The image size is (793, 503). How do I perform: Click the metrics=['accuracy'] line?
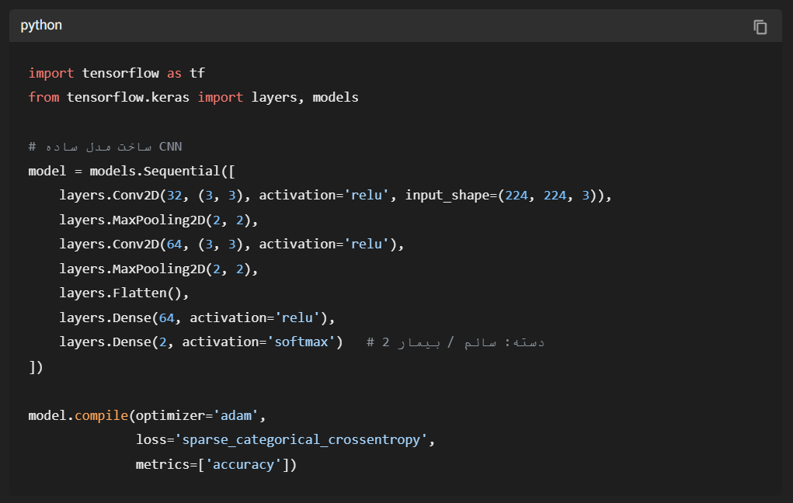click(x=216, y=465)
